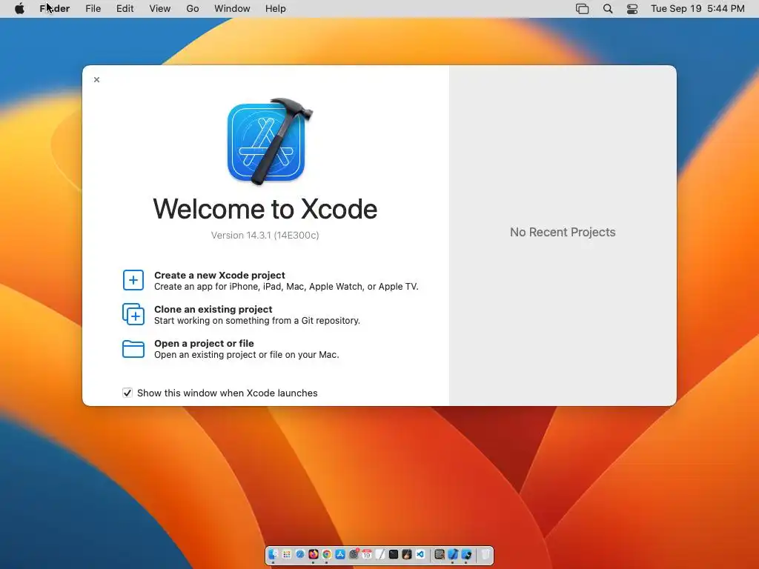Open the View menu
The width and height of the screenshot is (759, 569).
(160, 9)
